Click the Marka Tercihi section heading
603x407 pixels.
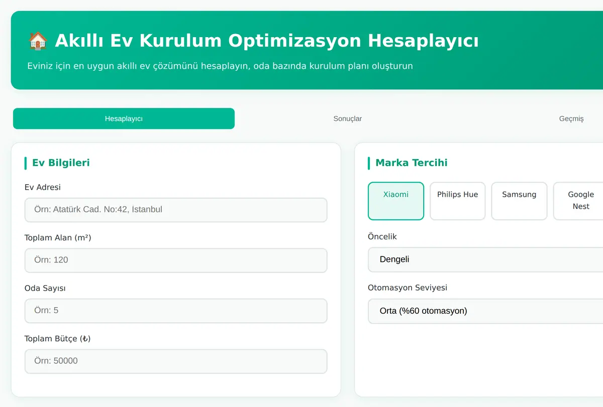(x=412, y=163)
